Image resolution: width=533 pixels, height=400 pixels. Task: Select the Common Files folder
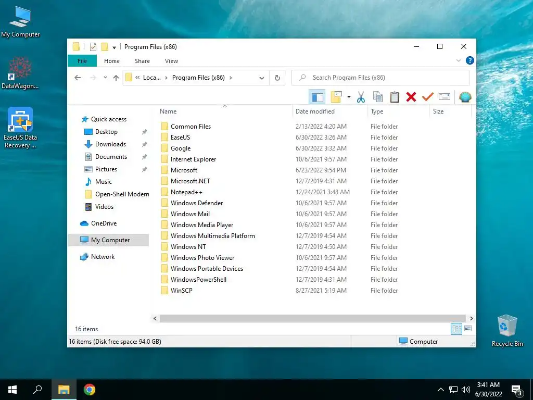pyautogui.click(x=191, y=127)
